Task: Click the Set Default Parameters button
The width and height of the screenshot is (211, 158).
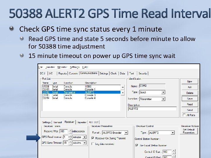Action: coord(189,131)
